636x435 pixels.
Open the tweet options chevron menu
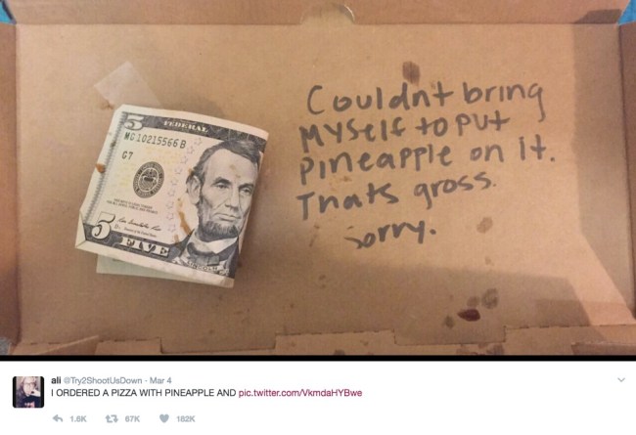(621, 380)
